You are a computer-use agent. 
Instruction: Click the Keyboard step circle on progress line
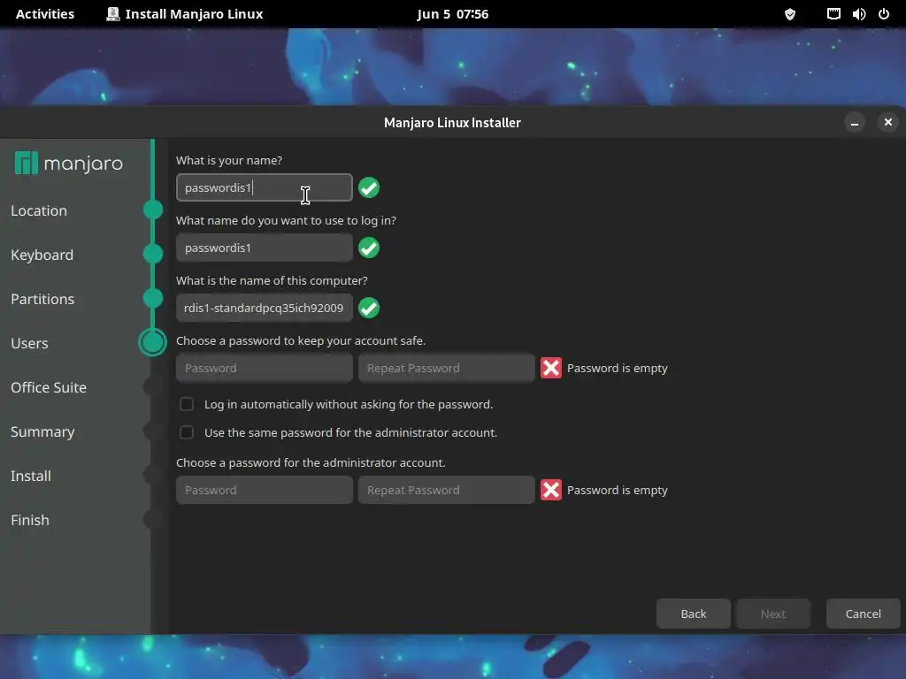coord(153,254)
